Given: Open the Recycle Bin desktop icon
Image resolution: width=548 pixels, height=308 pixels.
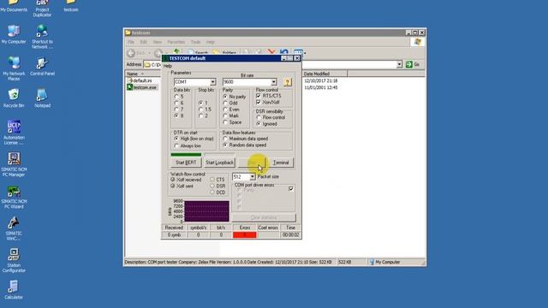Looking at the screenshot, I should (x=14, y=98).
